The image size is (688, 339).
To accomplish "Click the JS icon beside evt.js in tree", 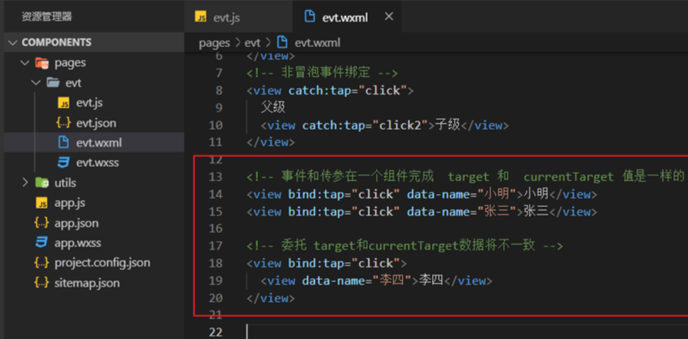I will tap(64, 103).
